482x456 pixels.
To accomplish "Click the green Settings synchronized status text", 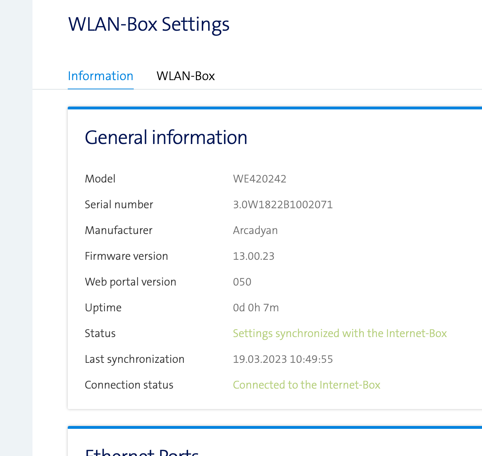I will click(x=339, y=334).
